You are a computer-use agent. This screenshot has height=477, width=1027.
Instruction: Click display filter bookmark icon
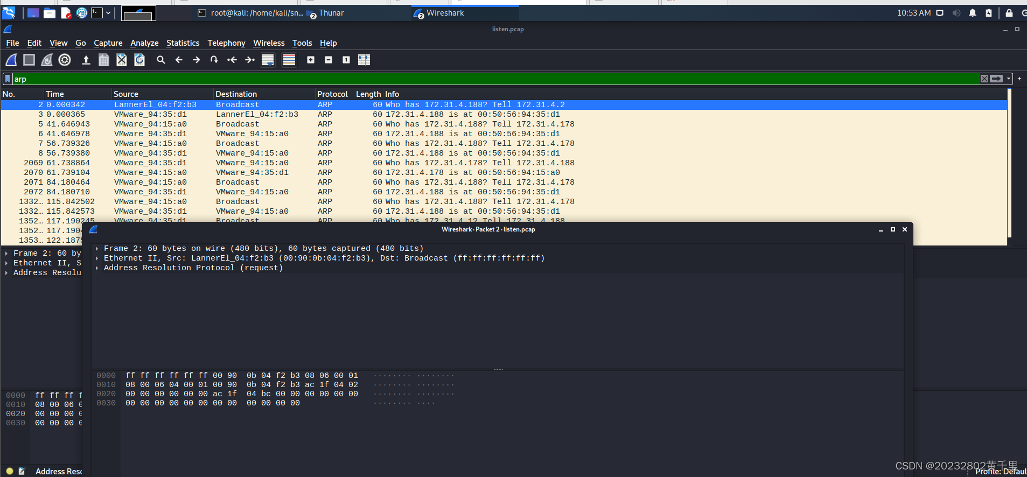(8, 79)
